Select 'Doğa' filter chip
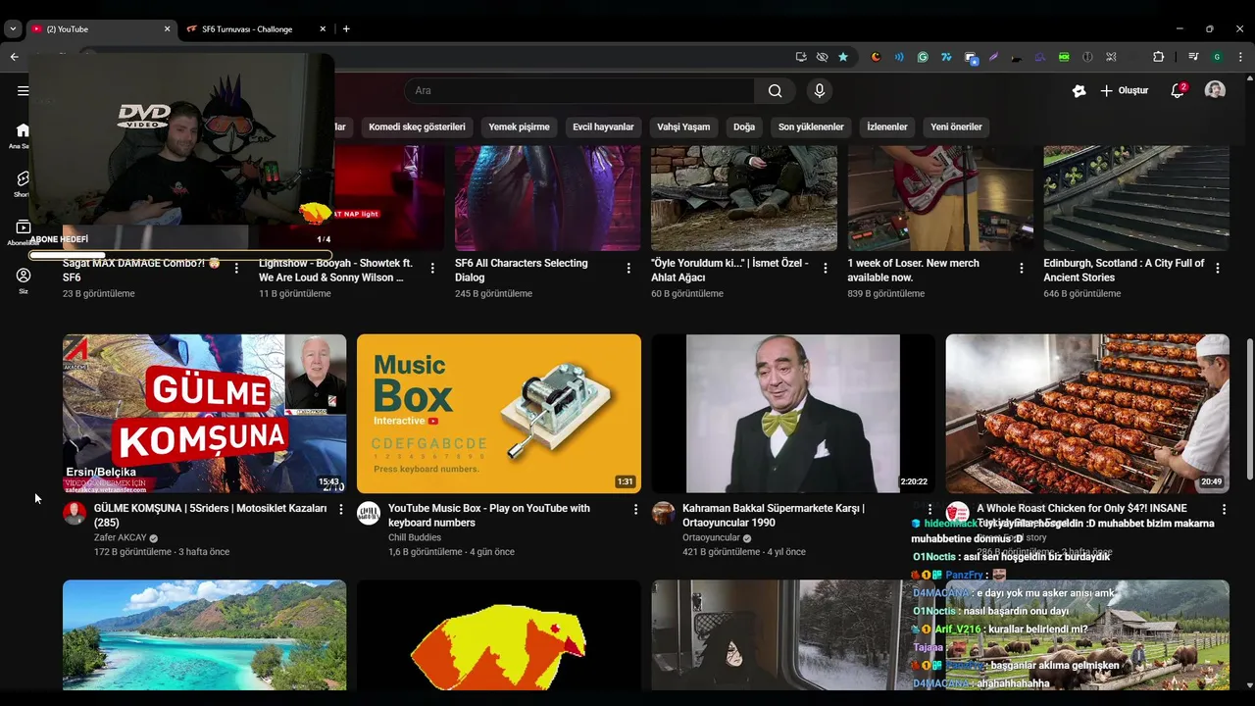The width and height of the screenshot is (1255, 706). (744, 126)
